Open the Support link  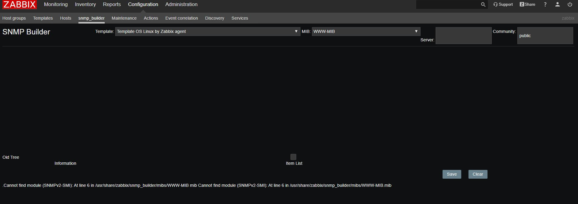(503, 5)
